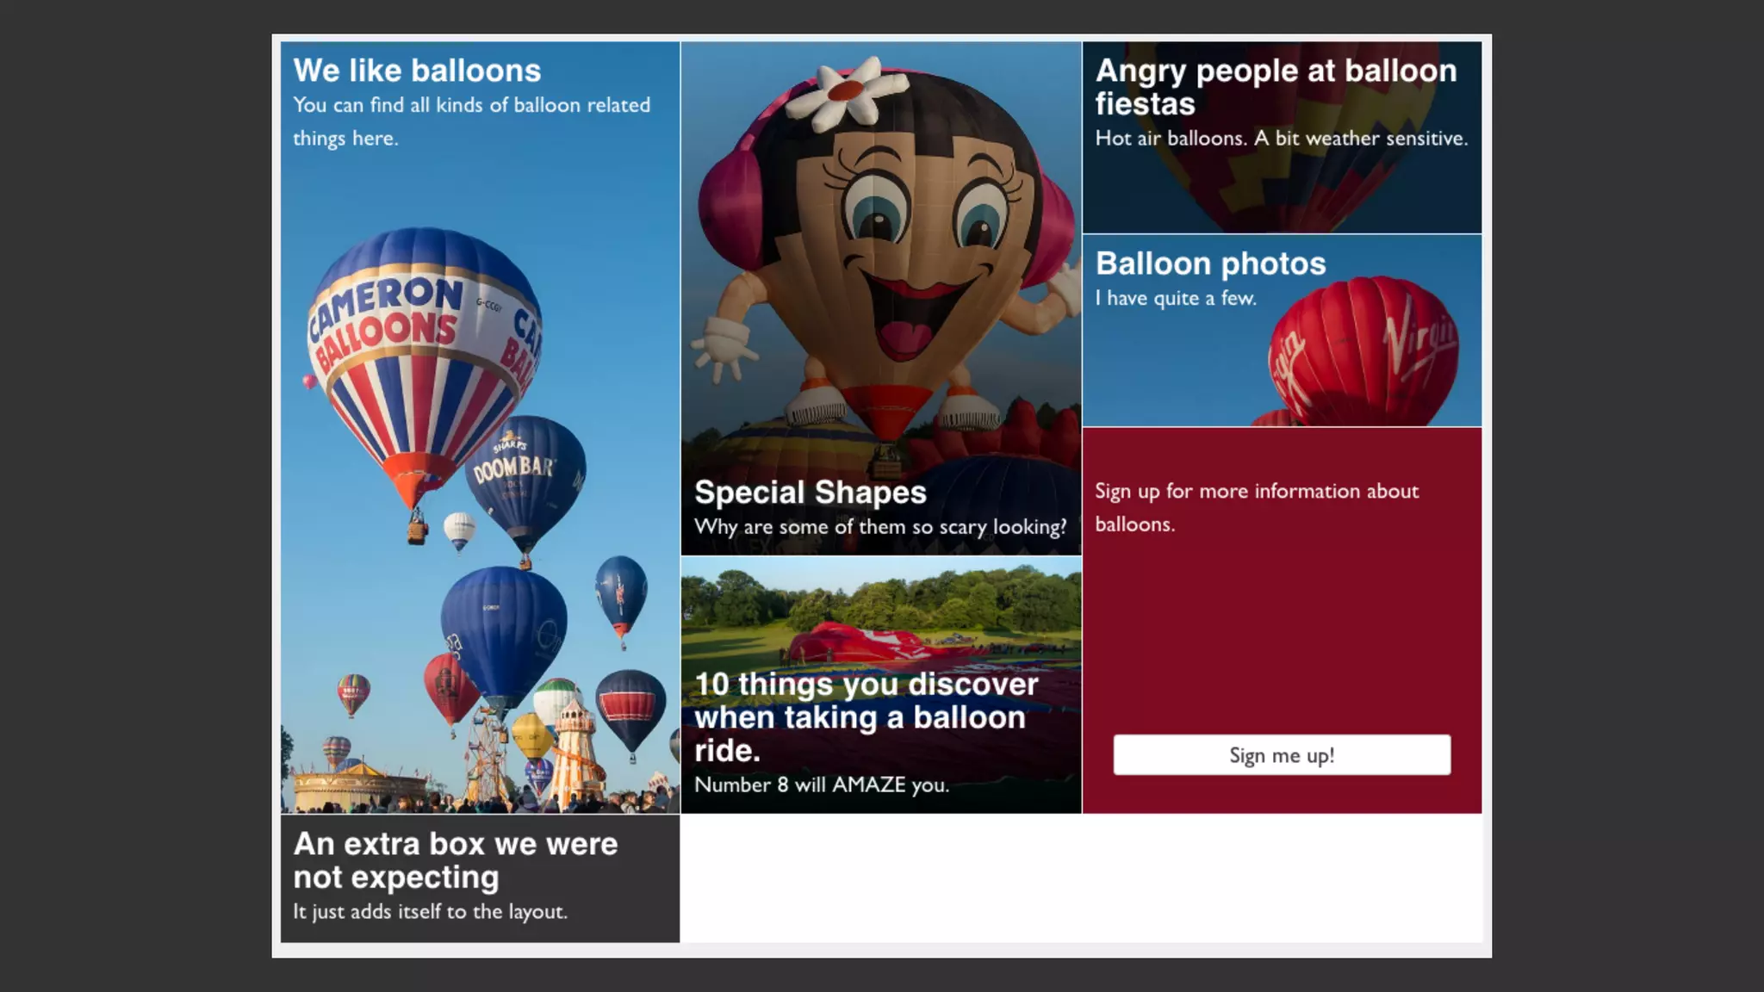Click 'Why are some of them so scary' text

click(x=879, y=527)
